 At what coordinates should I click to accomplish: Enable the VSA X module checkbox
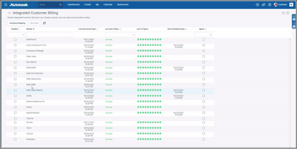(15, 128)
